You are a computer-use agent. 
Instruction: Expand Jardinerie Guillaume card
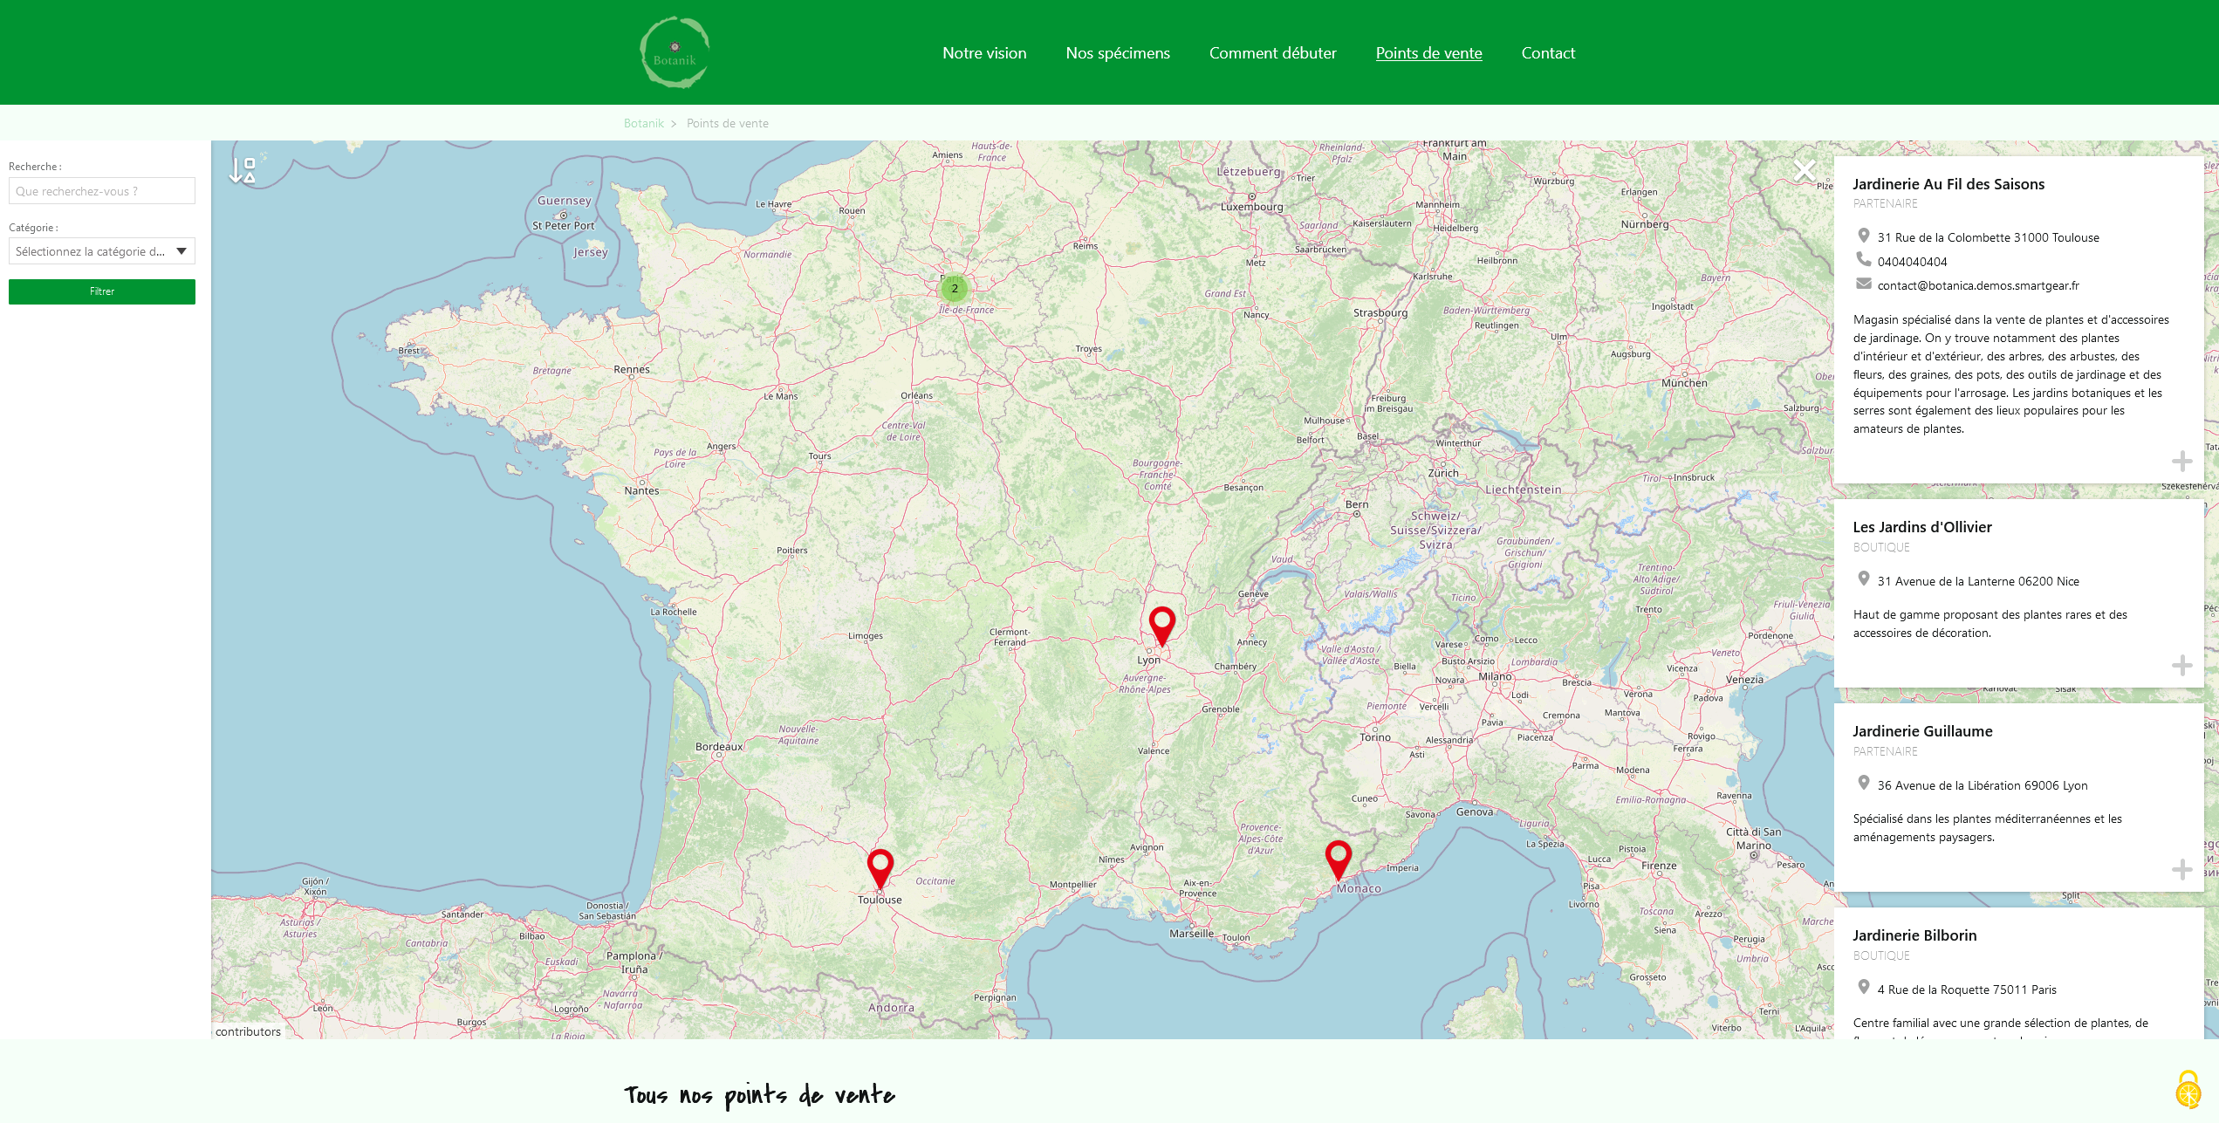pos(2181,869)
